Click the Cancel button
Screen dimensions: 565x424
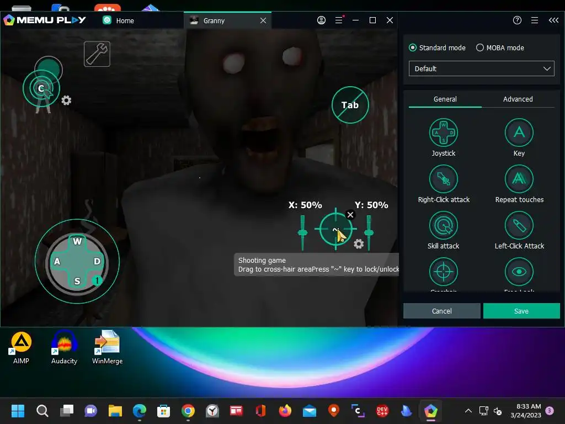click(442, 311)
